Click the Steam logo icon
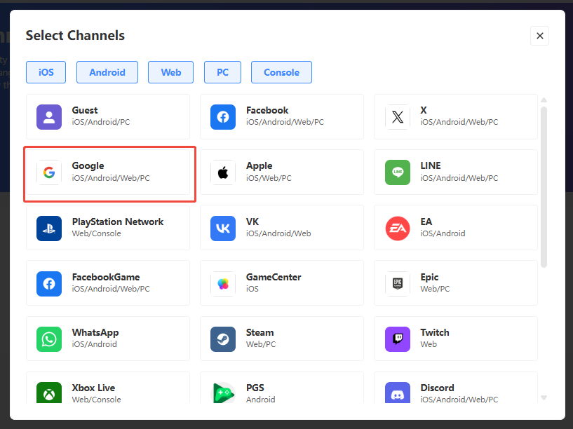The height and width of the screenshot is (429, 573). pyautogui.click(x=223, y=339)
